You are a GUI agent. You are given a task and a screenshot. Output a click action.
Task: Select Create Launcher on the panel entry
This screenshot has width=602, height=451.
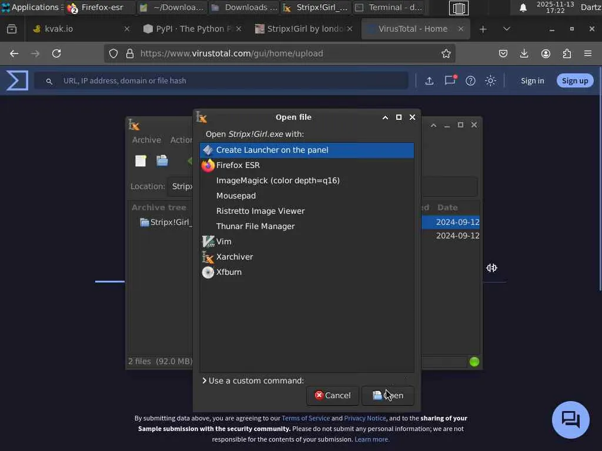coord(307,150)
